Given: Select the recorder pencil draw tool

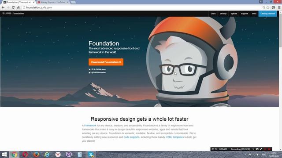Looking at the screenshot, I should 261,149.
